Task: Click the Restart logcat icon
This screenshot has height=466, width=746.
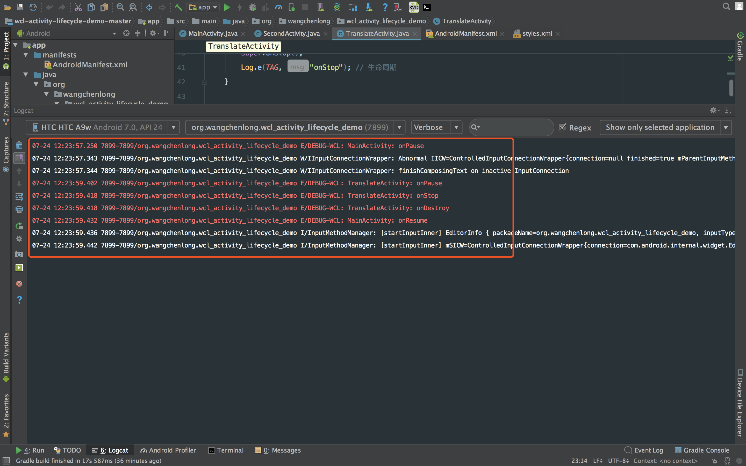Action: tap(19, 226)
